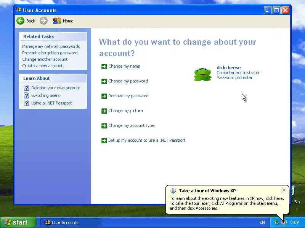Image resolution: width=305 pixels, height=228 pixels.
Task: Select Create a new account
Action: point(42,66)
